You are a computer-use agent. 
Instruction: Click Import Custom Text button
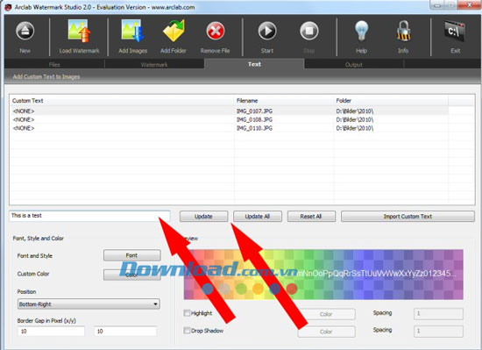coord(408,216)
